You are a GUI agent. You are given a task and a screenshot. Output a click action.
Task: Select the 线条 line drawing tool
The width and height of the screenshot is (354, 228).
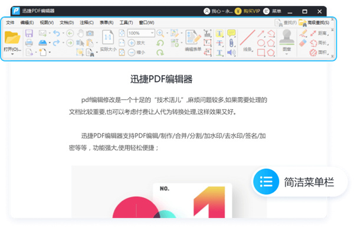click(247, 40)
